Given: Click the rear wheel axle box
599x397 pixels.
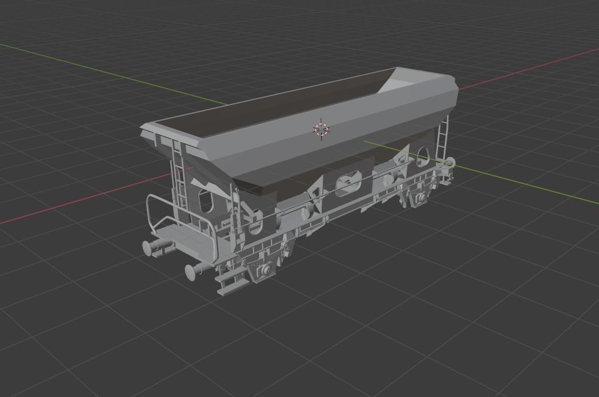Looking at the screenshot, I should coord(421,198).
